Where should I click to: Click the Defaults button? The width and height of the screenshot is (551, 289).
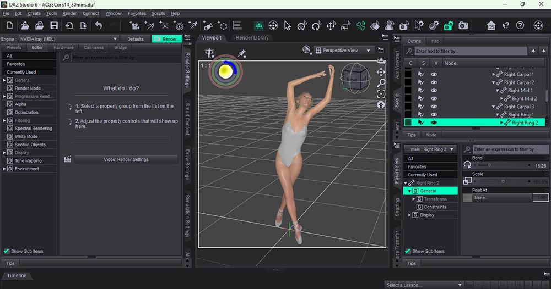coord(136,39)
